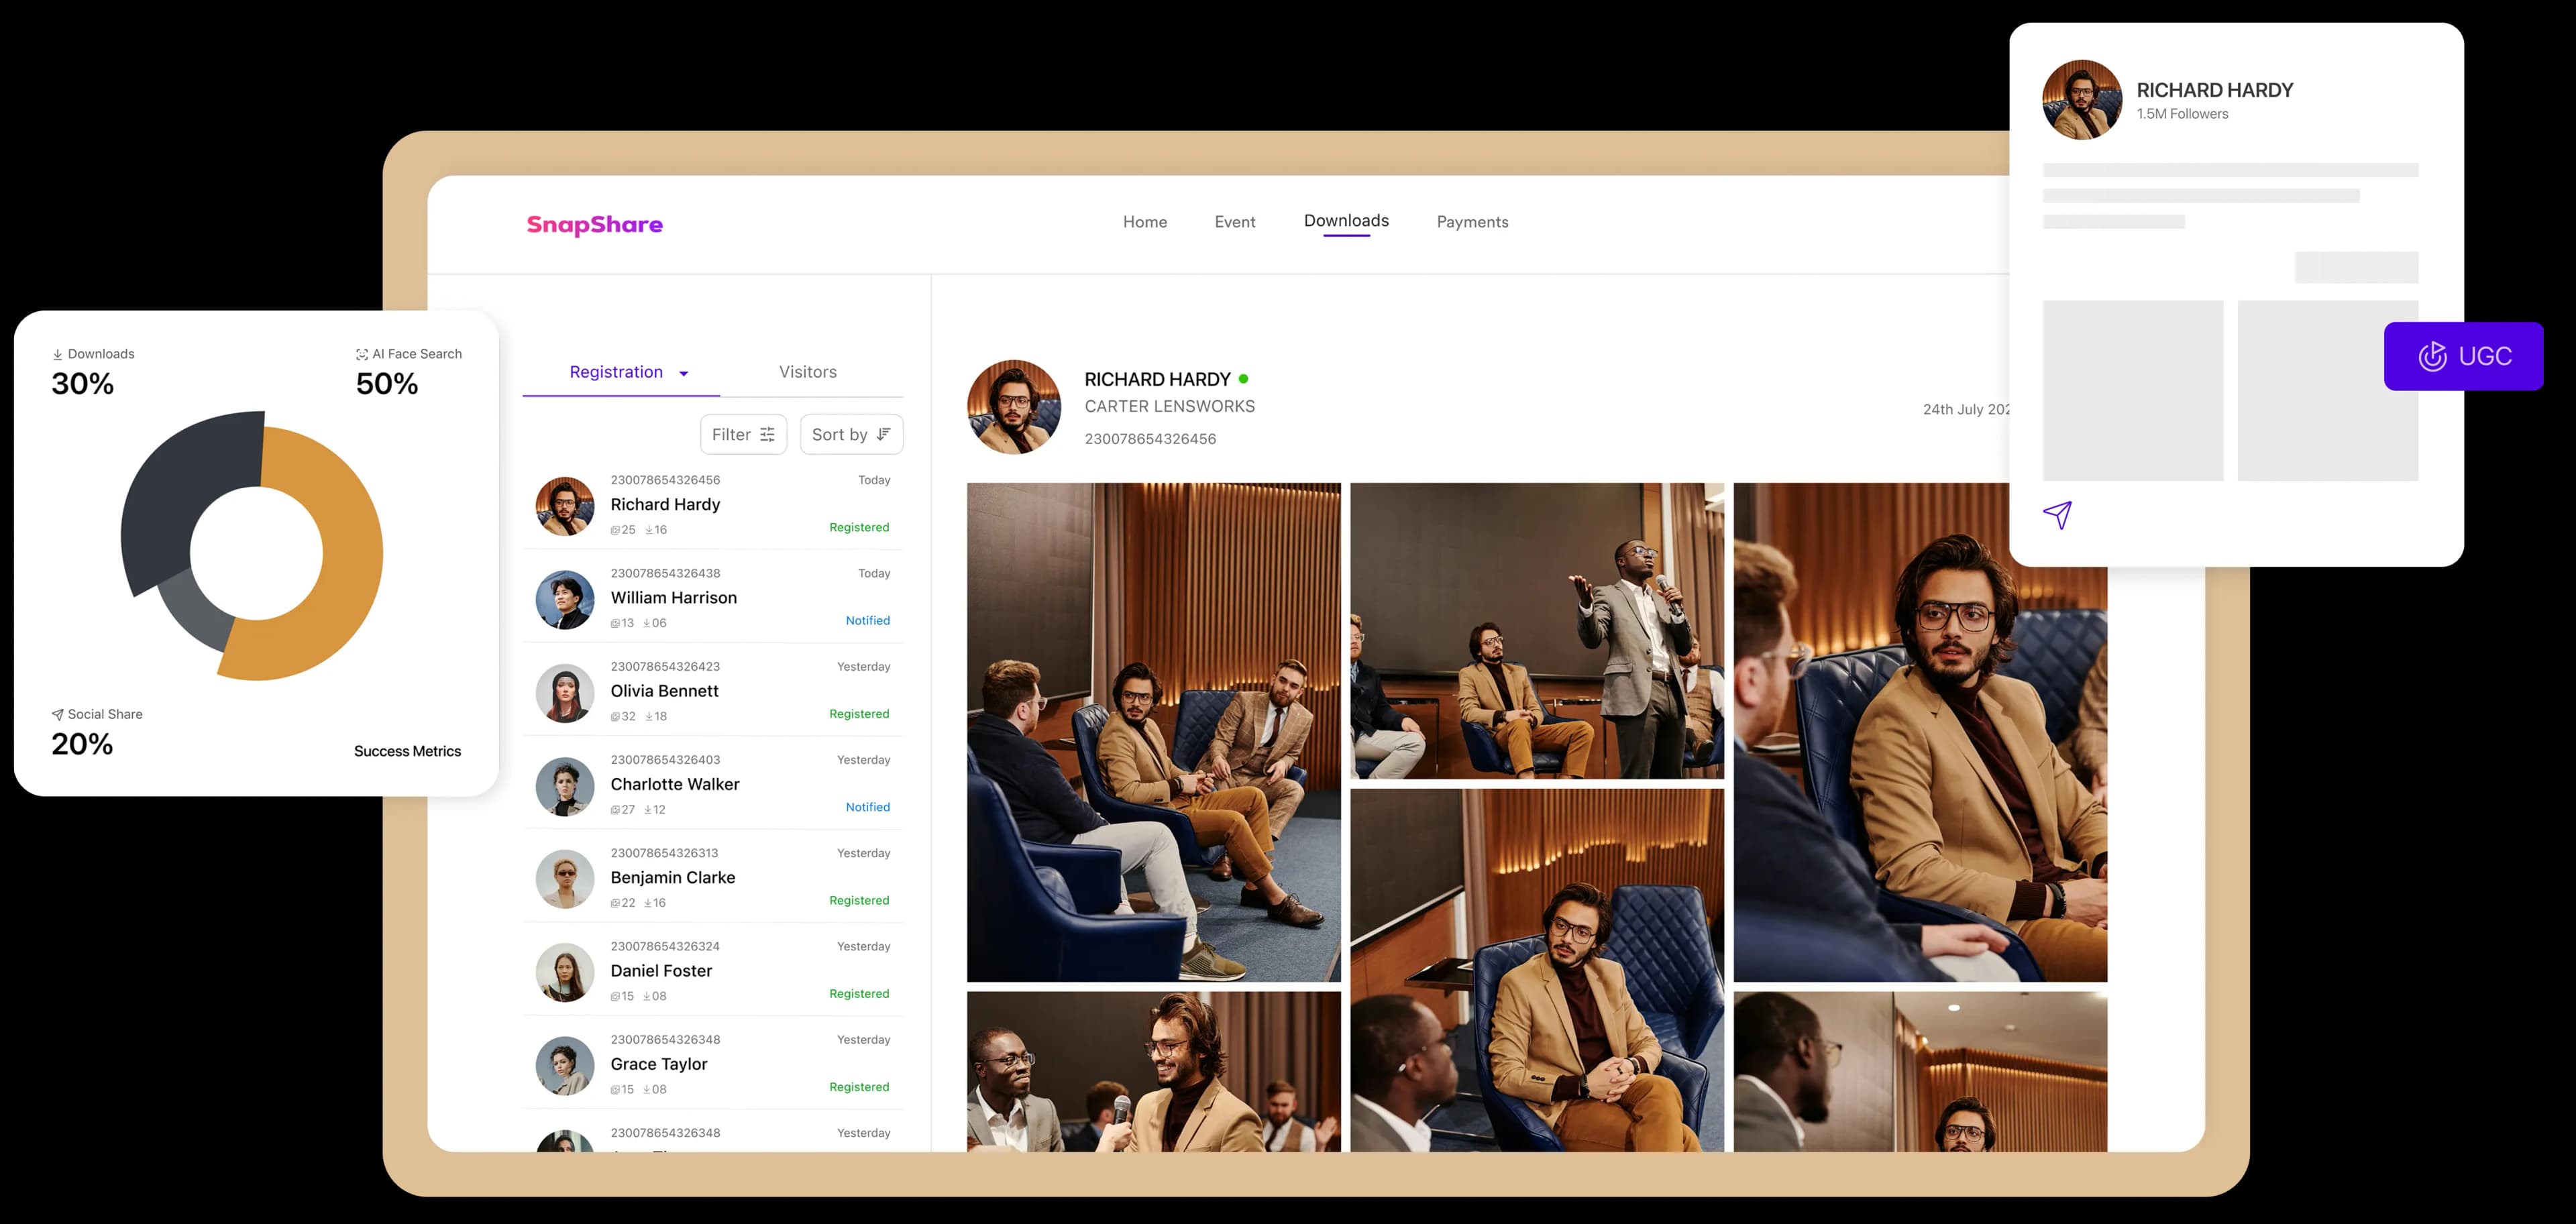This screenshot has height=1224, width=2576.
Task: Open the Filter options
Action: pos(743,434)
